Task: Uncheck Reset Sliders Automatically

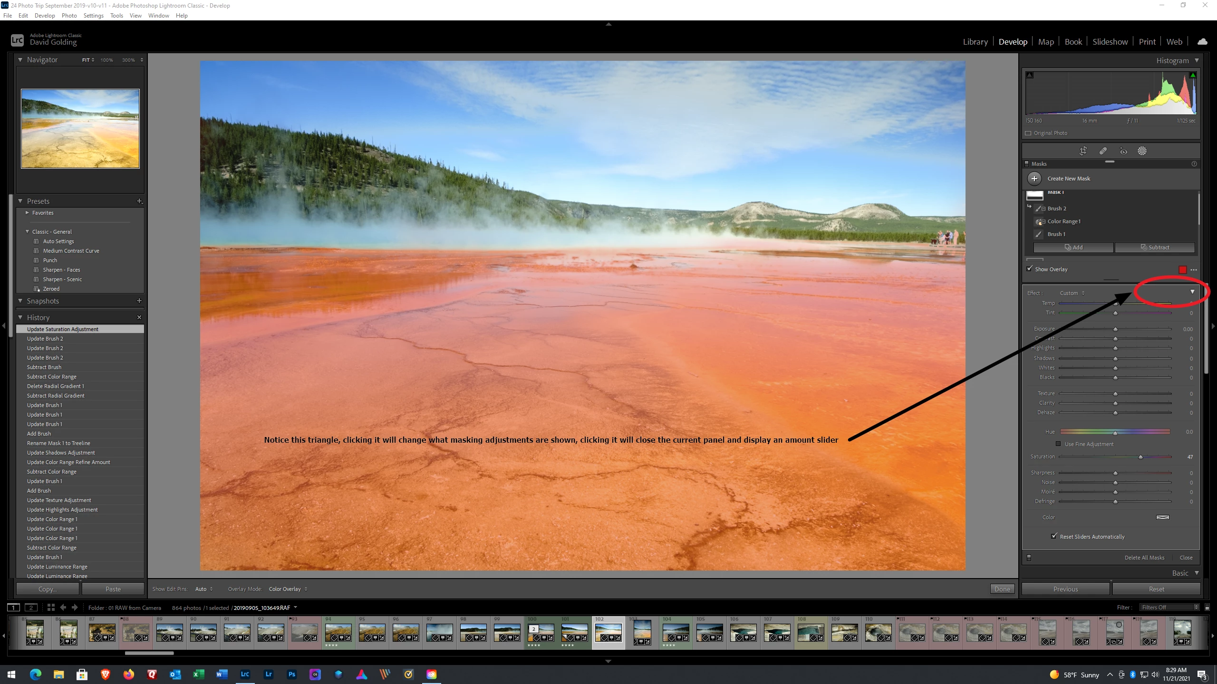Action: pos(1054,536)
